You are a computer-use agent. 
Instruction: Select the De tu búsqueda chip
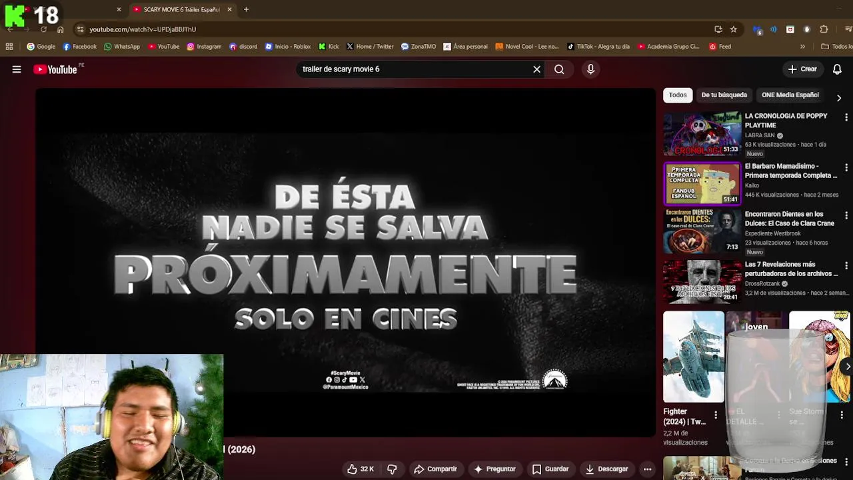724,95
